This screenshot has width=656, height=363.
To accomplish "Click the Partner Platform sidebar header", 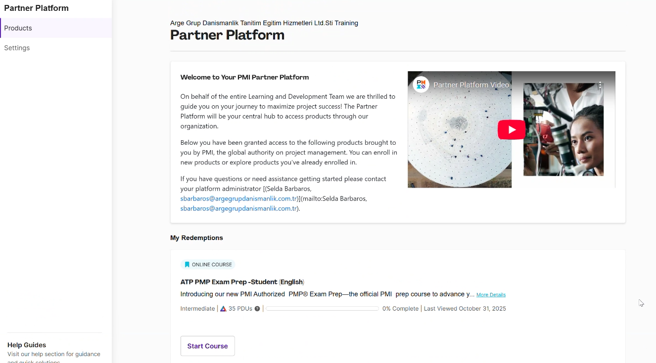I will click(37, 8).
